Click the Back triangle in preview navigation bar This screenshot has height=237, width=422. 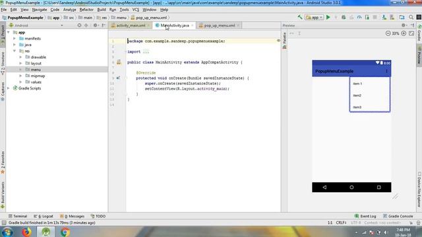click(324, 187)
